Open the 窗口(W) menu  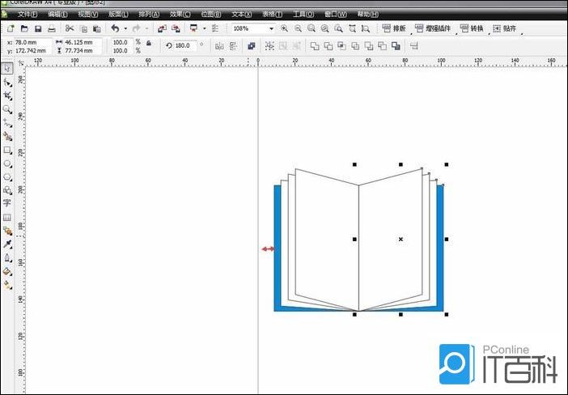[x=336, y=14]
